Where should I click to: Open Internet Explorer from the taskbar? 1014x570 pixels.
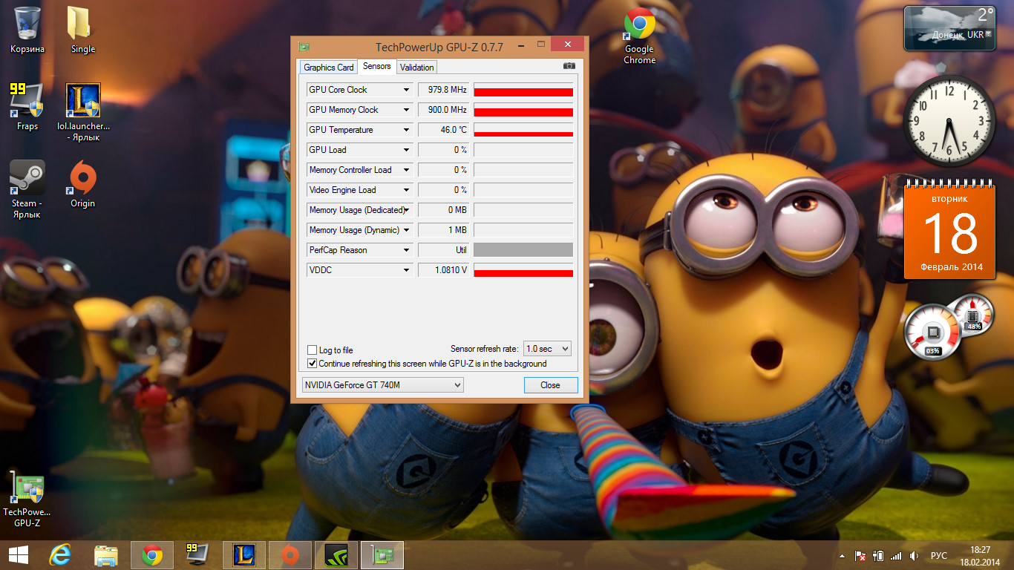[x=60, y=555]
